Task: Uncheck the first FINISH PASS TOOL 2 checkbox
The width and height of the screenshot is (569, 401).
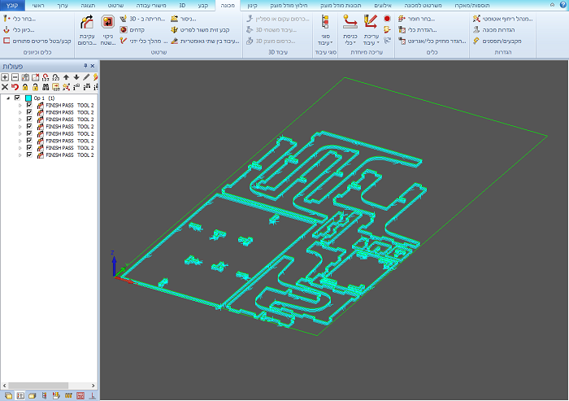Action: [29, 105]
